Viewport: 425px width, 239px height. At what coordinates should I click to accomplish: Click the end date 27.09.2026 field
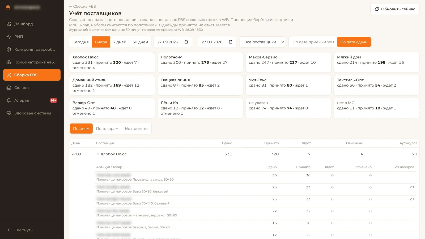point(217,42)
